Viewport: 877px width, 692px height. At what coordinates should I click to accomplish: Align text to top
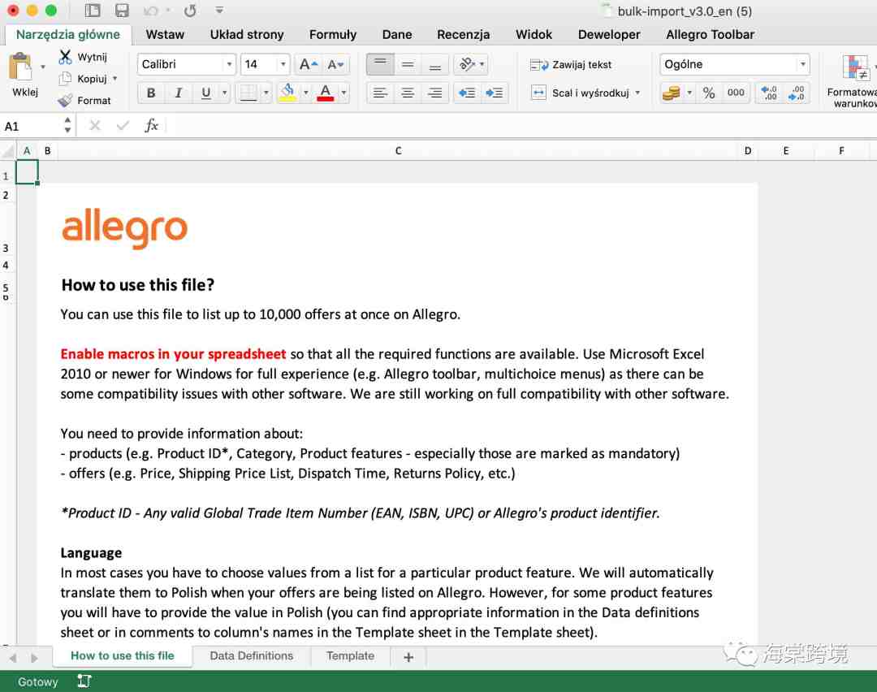point(380,64)
